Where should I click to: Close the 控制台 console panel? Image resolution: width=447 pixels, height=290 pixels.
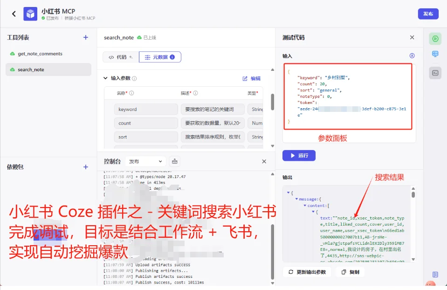(x=264, y=161)
